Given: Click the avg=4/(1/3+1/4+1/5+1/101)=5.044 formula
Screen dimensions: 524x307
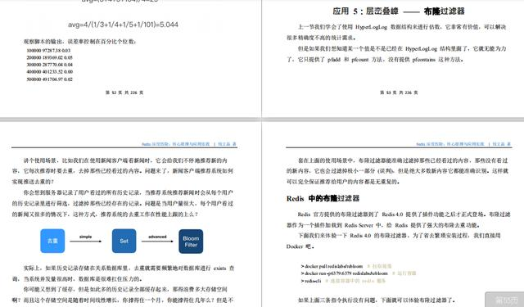Looking at the screenshot, I should (123, 25).
